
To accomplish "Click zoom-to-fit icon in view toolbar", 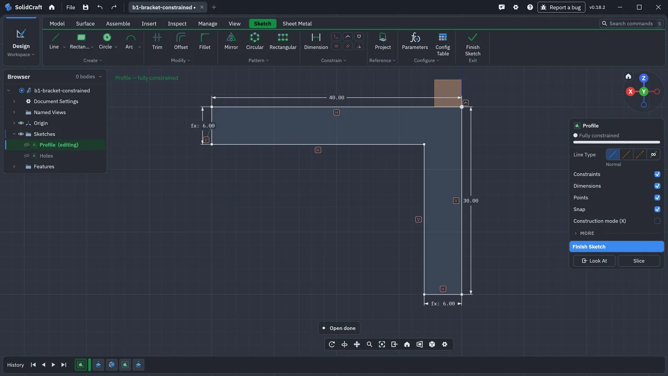I will (382, 344).
